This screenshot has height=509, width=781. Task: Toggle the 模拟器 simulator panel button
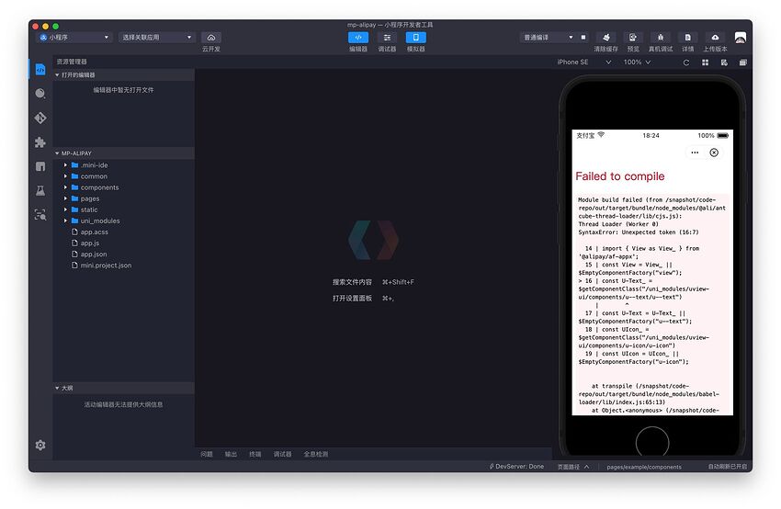click(416, 38)
